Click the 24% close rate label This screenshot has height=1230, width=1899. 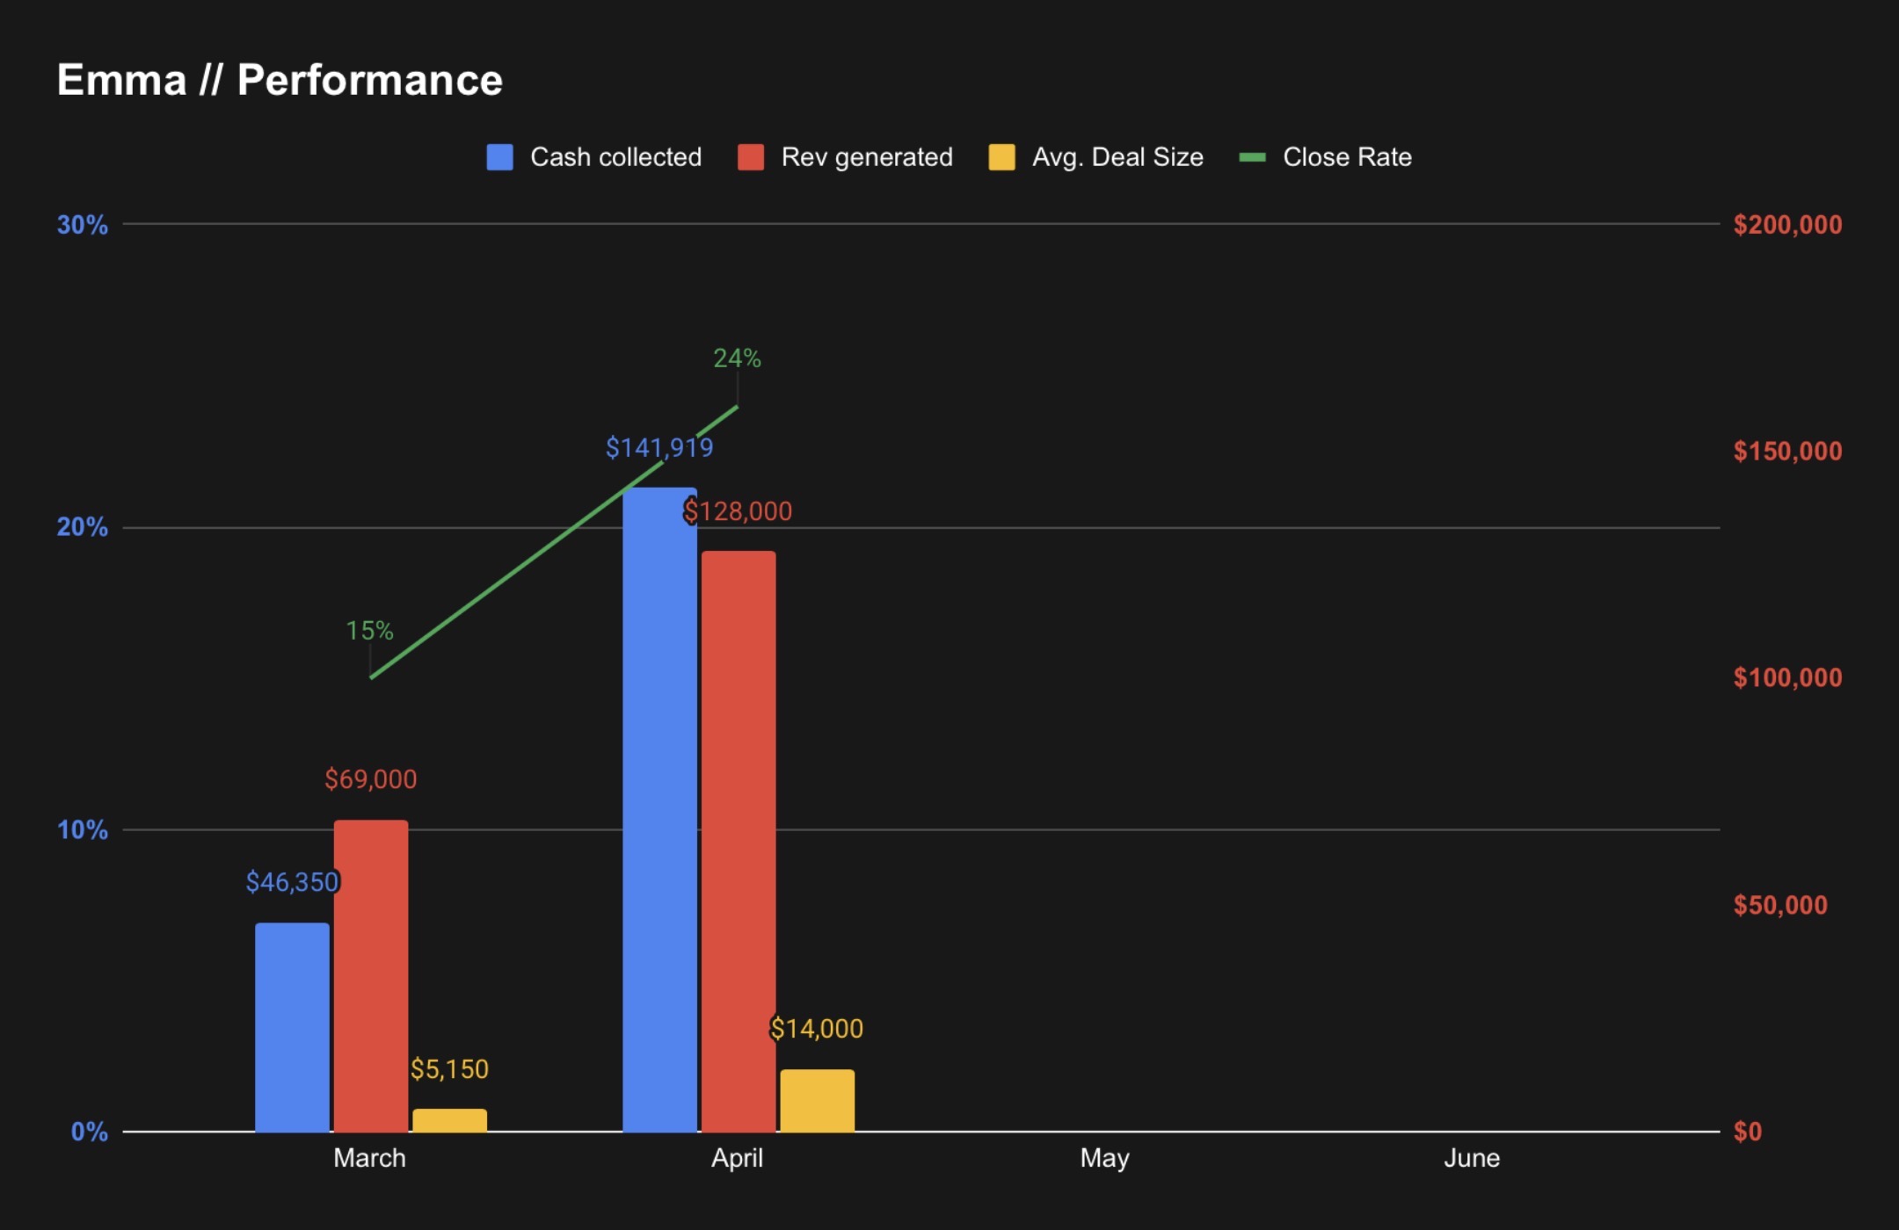tap(737, 358)
